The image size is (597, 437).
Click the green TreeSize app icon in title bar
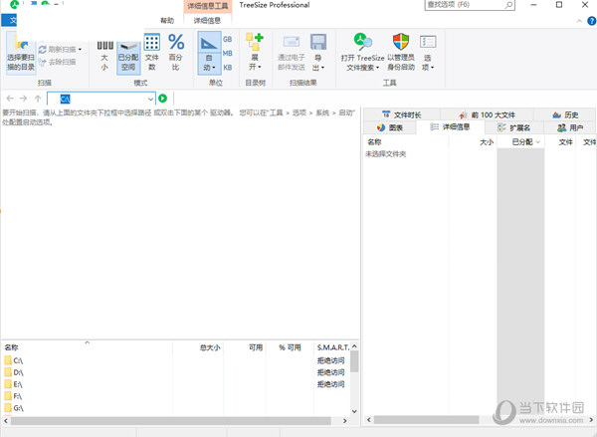coord(15,4)
